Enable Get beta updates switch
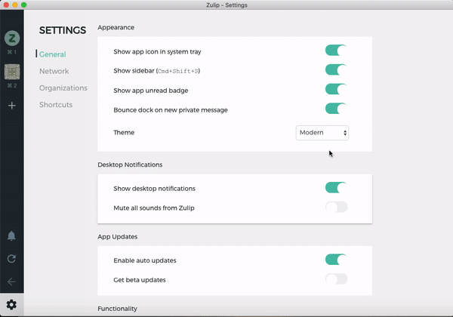Viewport: 453px width, 317px height. click(336, 279)
